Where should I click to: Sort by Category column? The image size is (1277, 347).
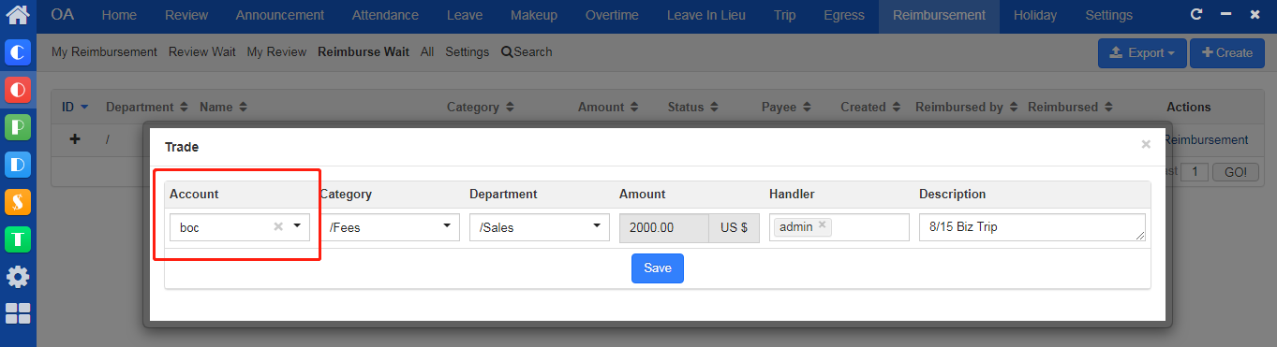(x=481, y=107)
